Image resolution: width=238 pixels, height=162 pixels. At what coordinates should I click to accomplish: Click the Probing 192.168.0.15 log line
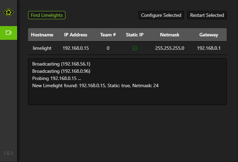(x=57, y=79)
